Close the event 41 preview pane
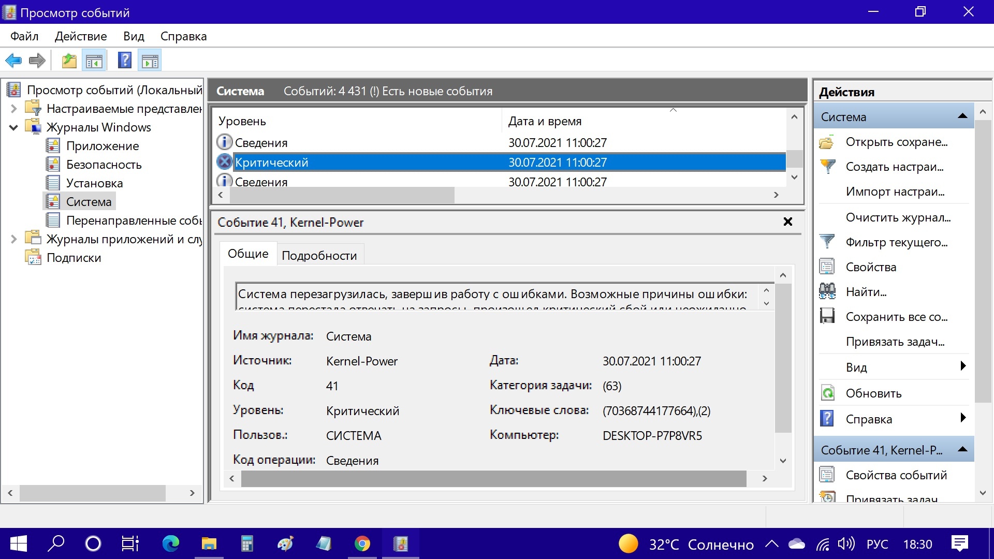The height and width of the screenshot is (559, 994). [787, 222]
